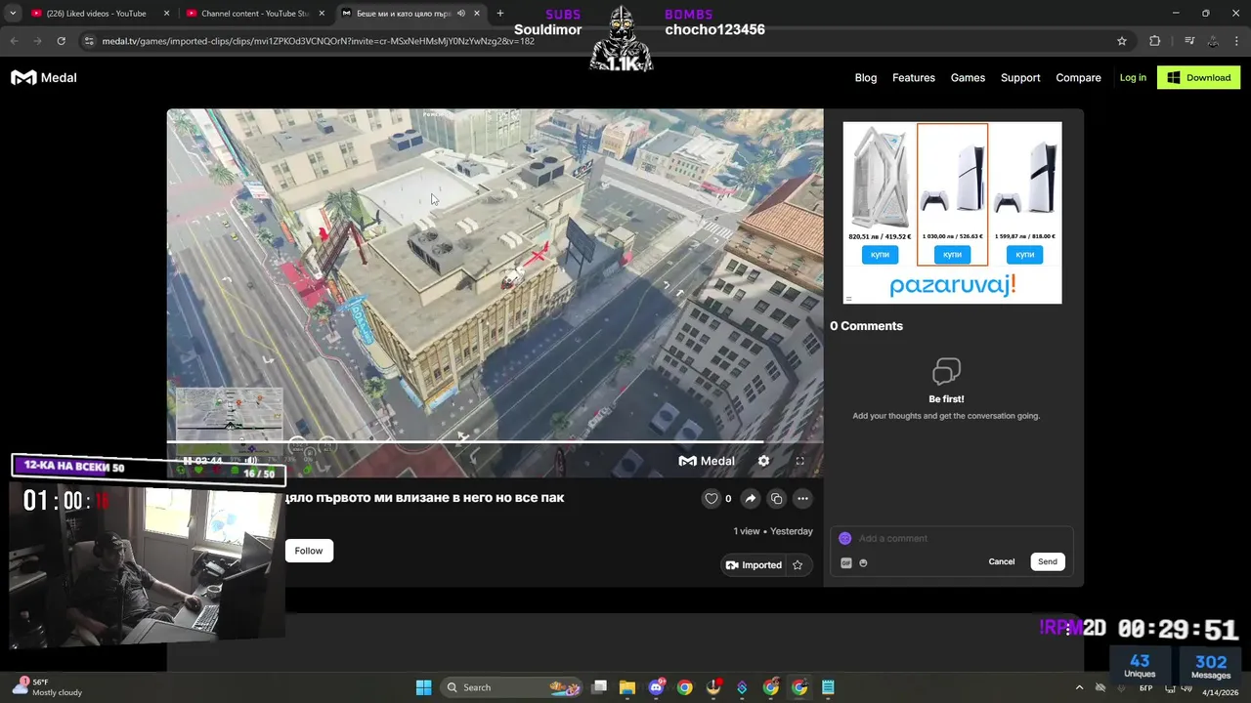Open the weather widget showing 56°F

point(47,687)
